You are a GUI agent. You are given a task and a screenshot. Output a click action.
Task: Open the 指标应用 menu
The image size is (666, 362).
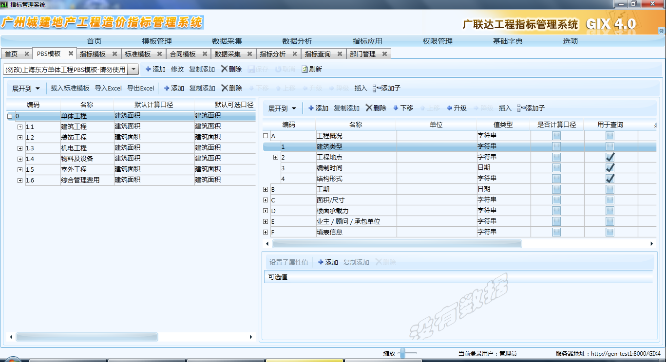pyautogui.click(x=367, y=41)
